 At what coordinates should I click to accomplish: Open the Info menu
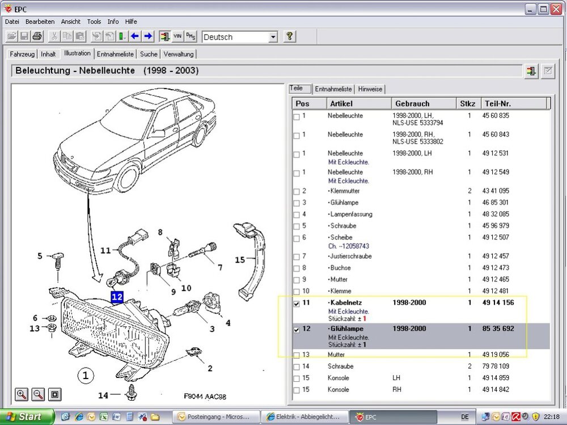pyautogui.click(x=113, y=22)
